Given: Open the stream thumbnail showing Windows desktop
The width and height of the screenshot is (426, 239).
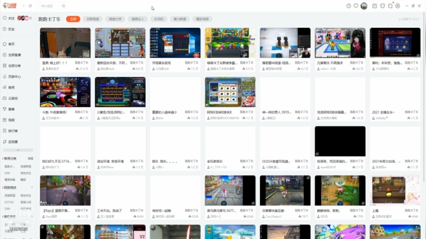Looking at the screenshot, I should click(x=175, y=43).
